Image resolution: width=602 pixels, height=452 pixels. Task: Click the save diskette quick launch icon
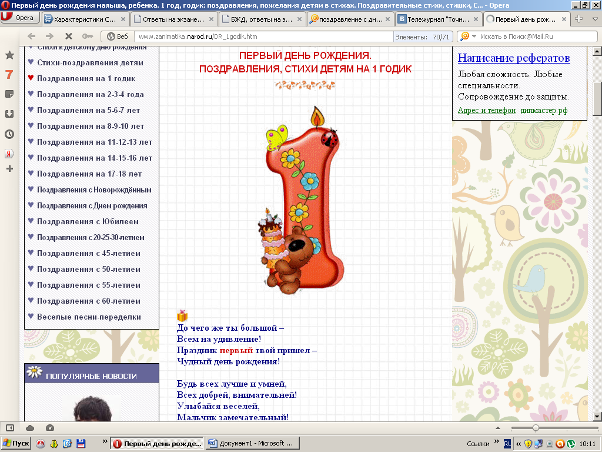pyautogui.click(x=81, y=444)
